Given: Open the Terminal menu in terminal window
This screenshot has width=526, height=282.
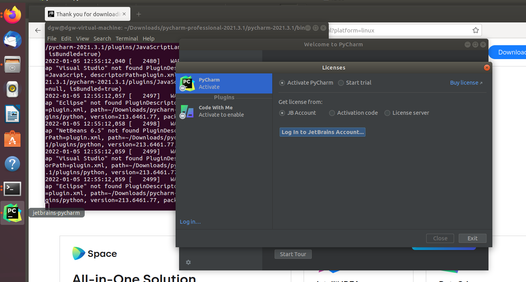Looking at the screenshot, I should pos(127,39).
